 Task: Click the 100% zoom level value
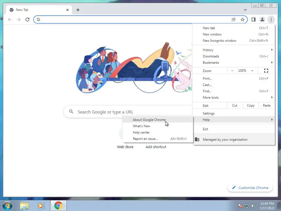(242, 71)
